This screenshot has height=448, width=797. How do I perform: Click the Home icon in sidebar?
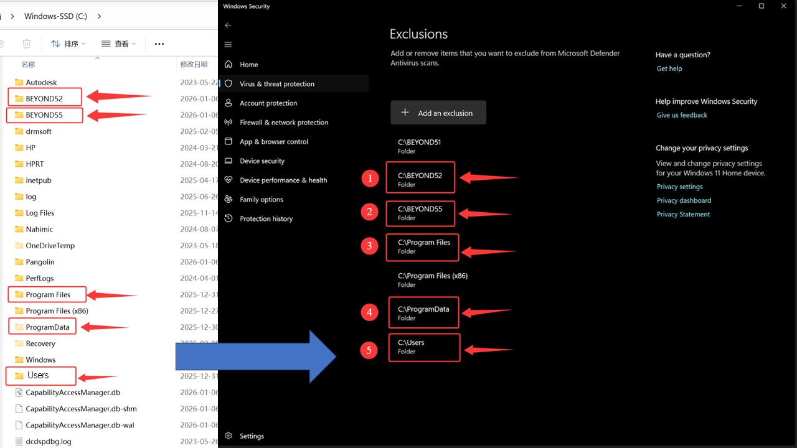229,65
